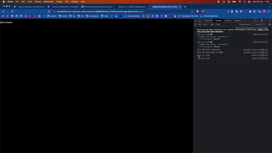
Task: Open the stars bookmark
Action: (105, 16)
